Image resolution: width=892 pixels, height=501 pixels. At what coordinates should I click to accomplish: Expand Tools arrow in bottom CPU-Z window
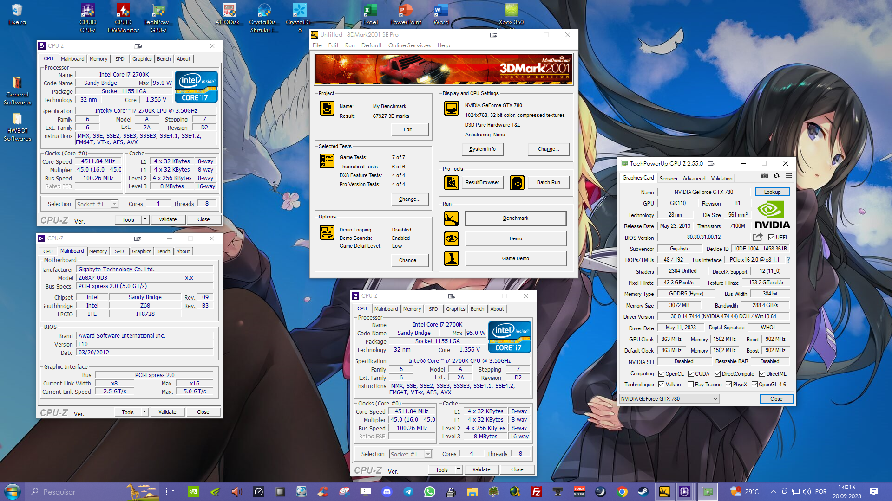pyautogui.click(x=459, y=469)
